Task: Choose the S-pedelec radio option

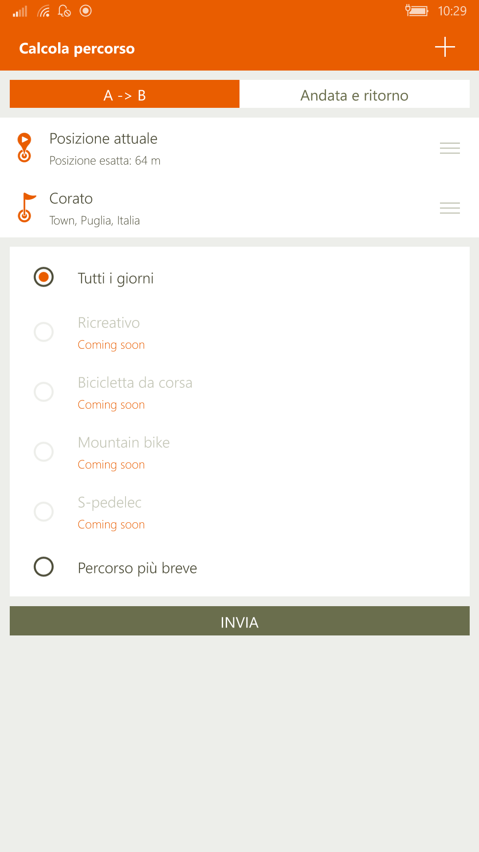Action: [43, 512]
